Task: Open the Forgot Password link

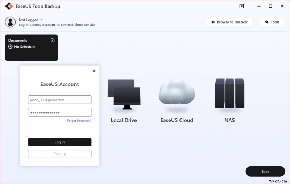Action: [79, 121]
